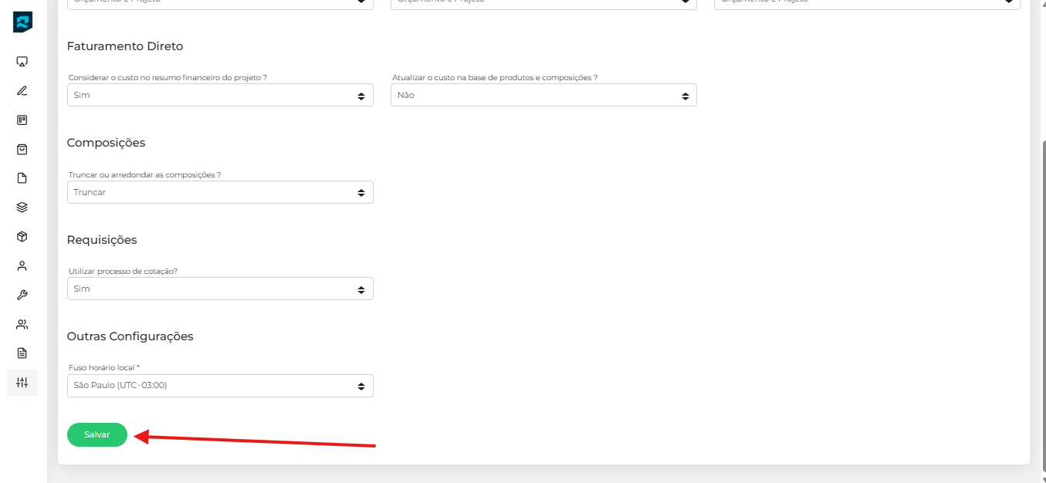Open the wrench tools icon in sidebar
Viewport: 1046px width, 483px height.
pos(22,296)
